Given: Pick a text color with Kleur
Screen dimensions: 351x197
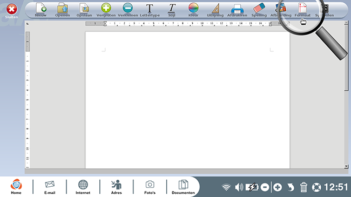Looking at the screenshot, I should (x=193, y=10).
